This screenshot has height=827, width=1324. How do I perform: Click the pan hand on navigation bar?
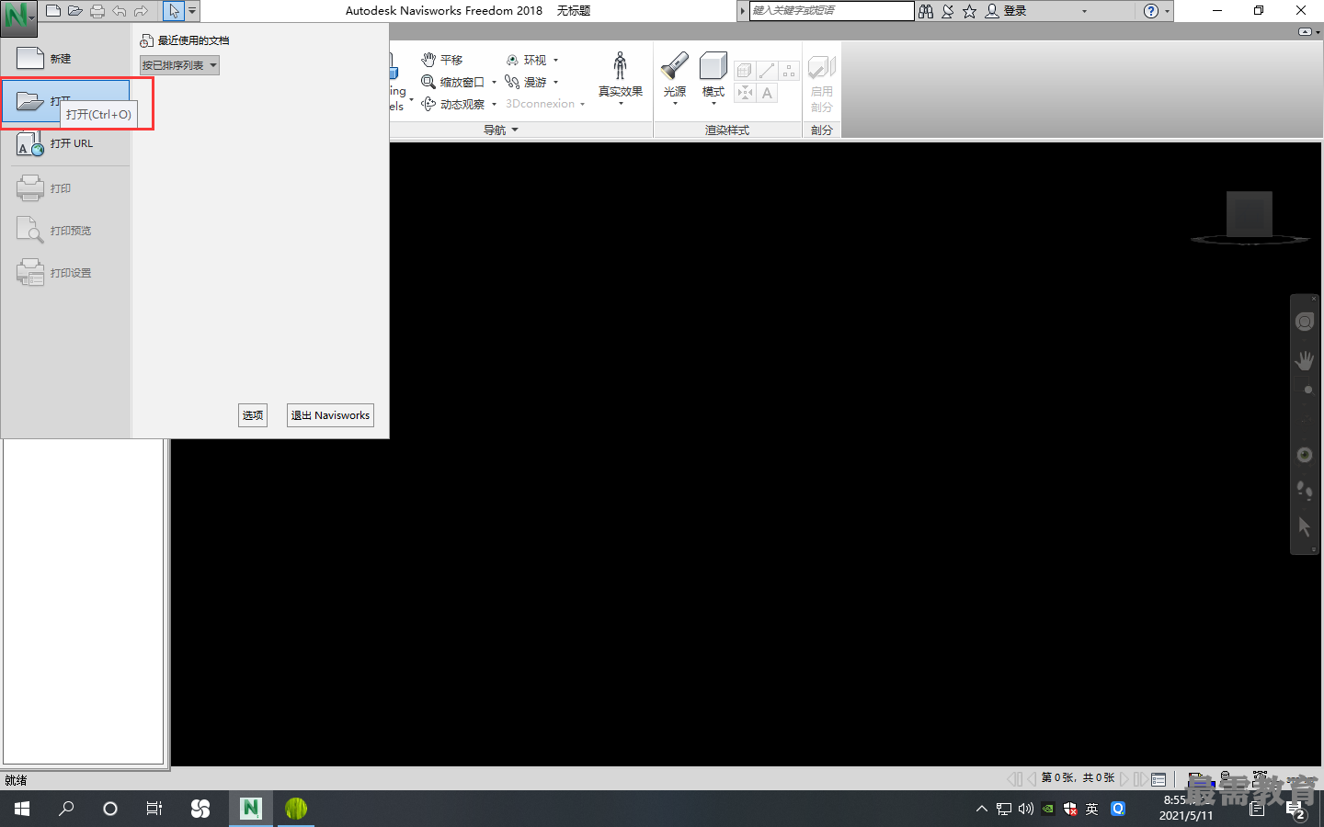(x=1304, y=360)
